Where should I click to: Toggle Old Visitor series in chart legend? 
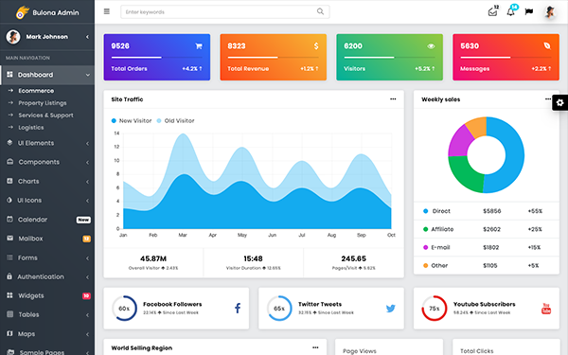coord(176,120)
